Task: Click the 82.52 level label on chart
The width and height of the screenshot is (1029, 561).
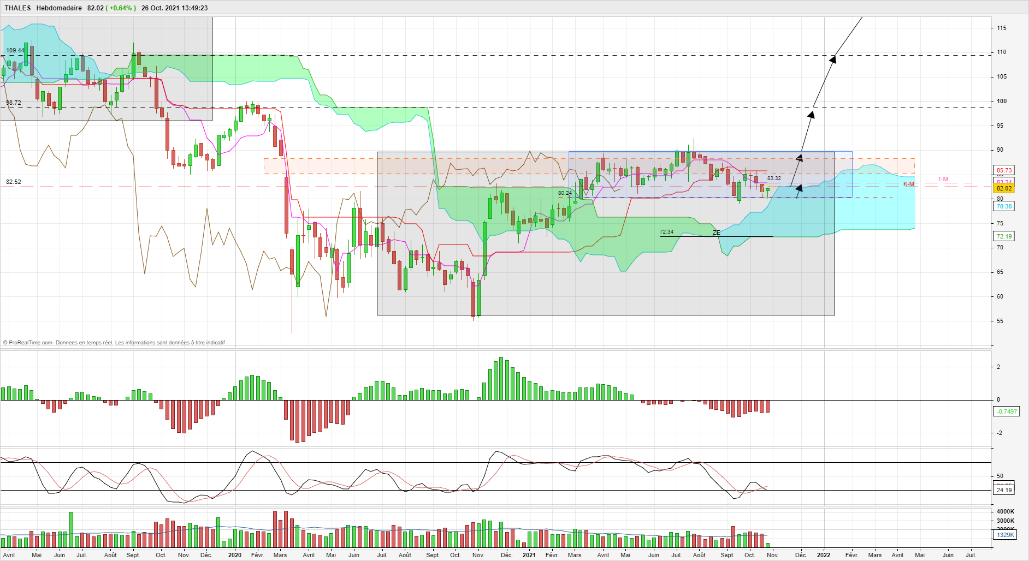Action: (x=14, y=182)
